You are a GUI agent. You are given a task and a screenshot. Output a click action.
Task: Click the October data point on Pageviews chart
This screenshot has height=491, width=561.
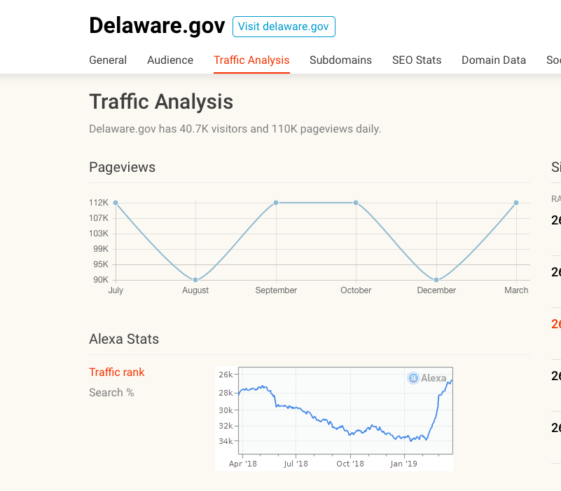[356, 203]
